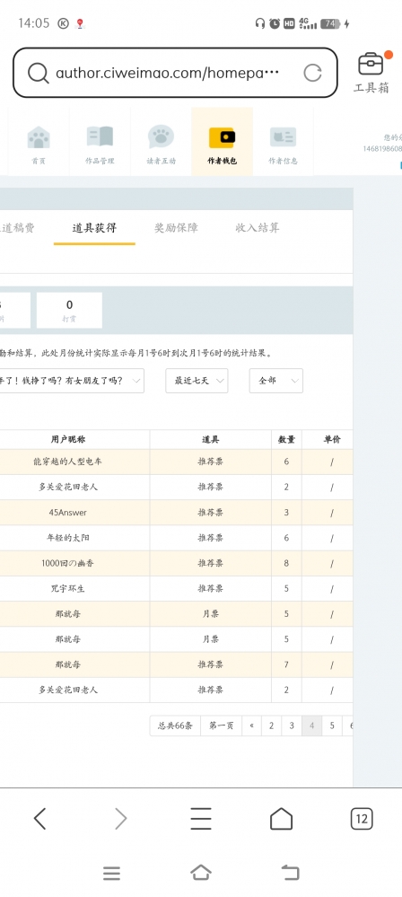Select user 年轻的太阳
The width and height of the screenshot is (402, 897).
(68, 538)
